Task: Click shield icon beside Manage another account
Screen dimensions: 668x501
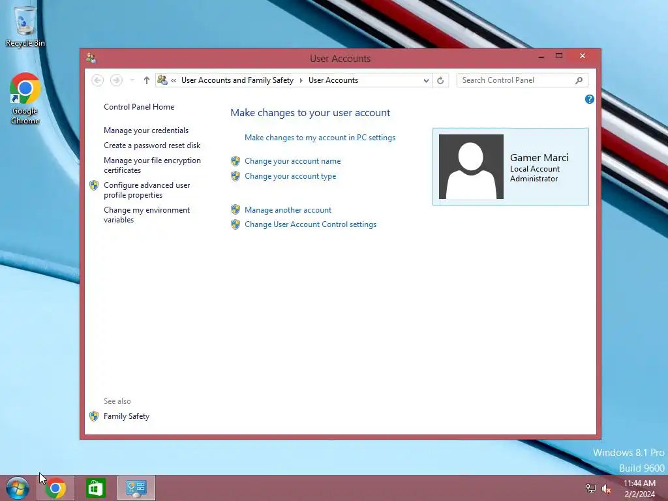Action: pyautogui.click(x=235, y=209)
